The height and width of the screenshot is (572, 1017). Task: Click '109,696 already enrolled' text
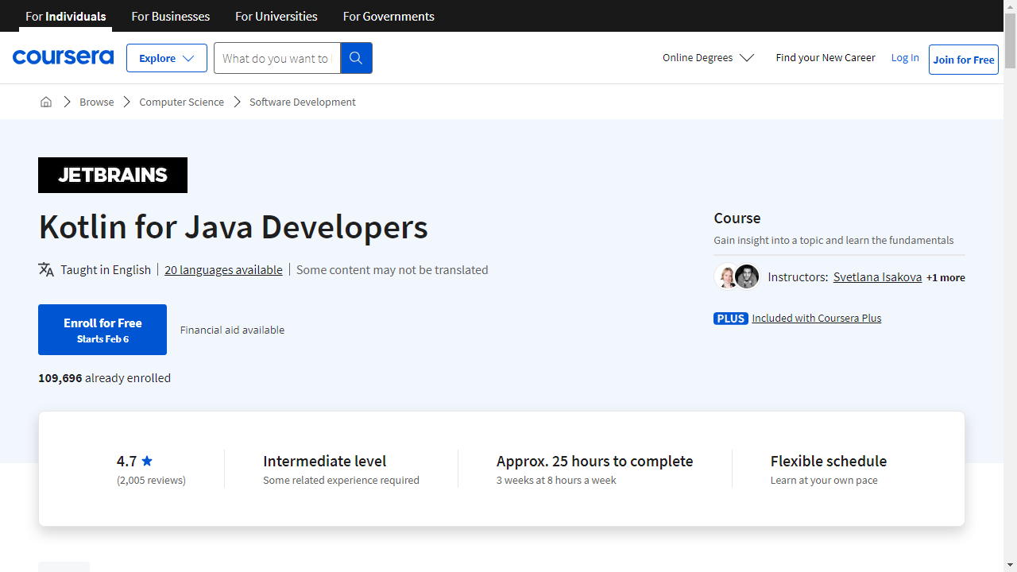click(104, 378)
